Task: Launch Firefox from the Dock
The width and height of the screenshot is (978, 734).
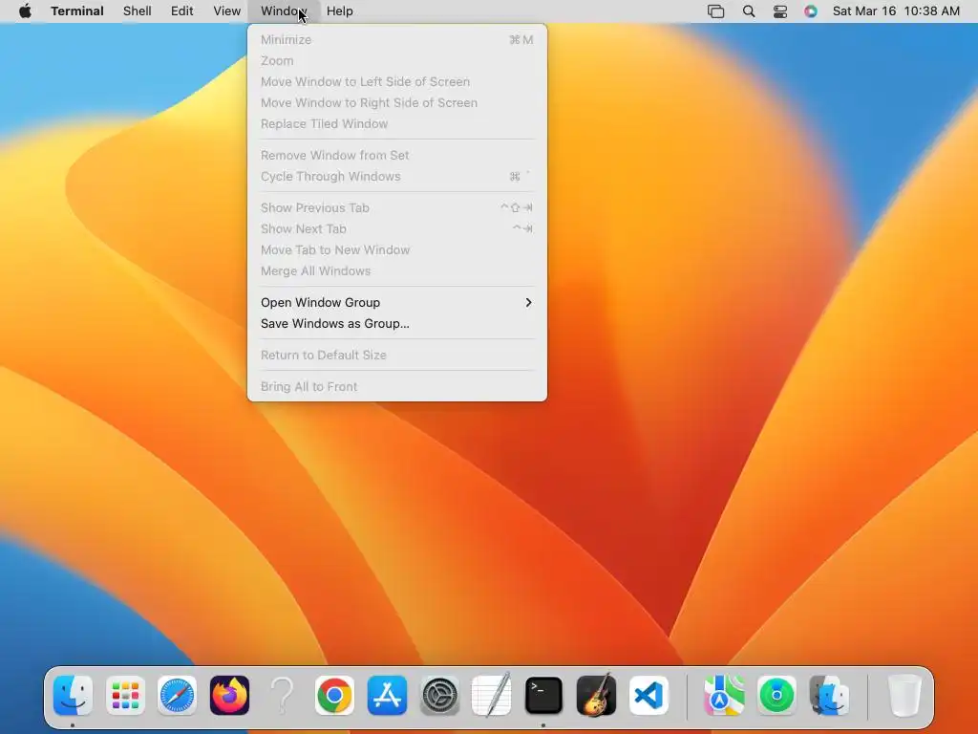Action: 229,696
